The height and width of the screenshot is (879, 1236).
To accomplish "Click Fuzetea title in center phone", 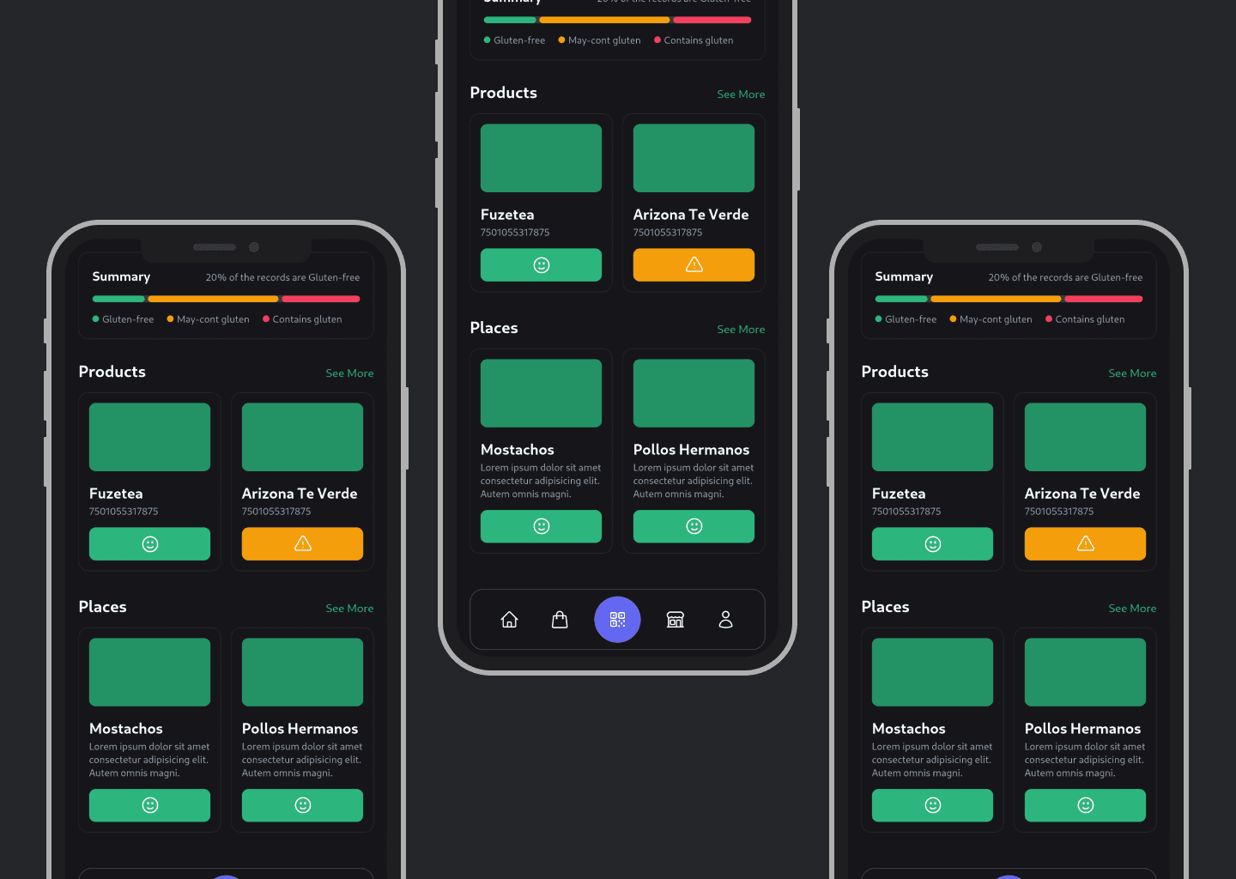I will tap(507, 215).
